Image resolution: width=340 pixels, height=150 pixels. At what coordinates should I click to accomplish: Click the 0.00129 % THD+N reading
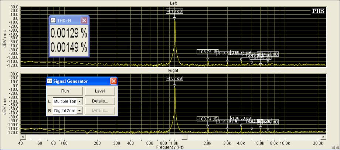click(69, 33)
